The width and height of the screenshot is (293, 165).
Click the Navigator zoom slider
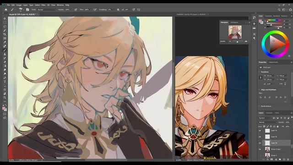pyautogui.click(x=238, y=41)
